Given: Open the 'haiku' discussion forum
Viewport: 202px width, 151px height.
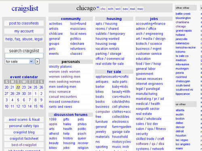Looking at the screenshot, I should pos(67,124).
